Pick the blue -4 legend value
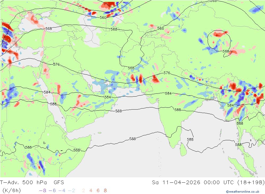Screen dimensions: 265x194 pos(62,191)
